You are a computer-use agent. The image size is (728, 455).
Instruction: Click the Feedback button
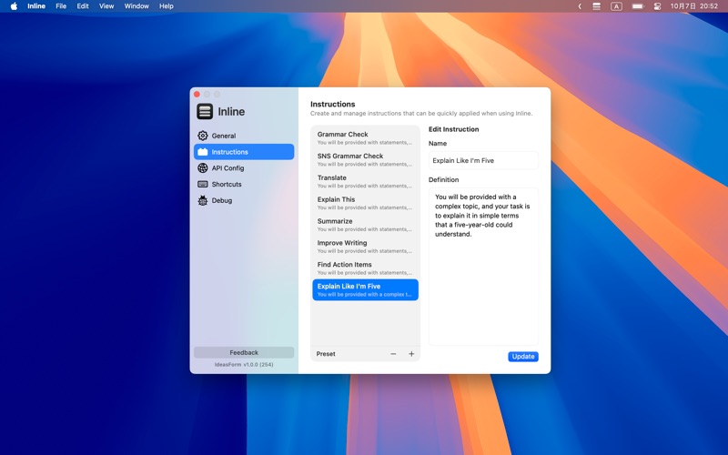(x=244, y=352)
